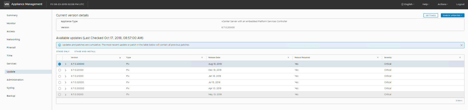Image resolution: width=468 pixels, height=110 pixels.
Task: Open the Syslog section
Action: pyautogui.click(x=11, y=88)
